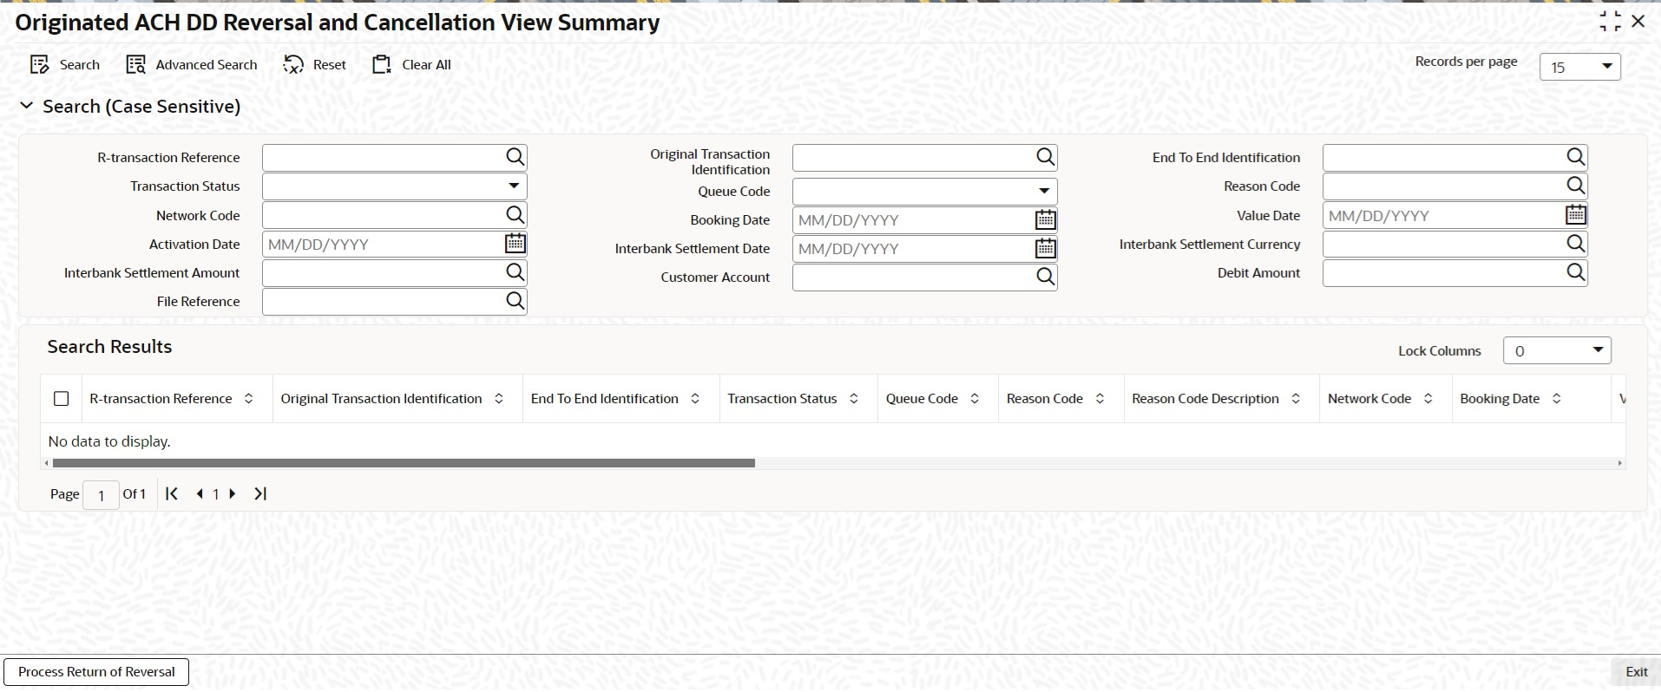1661x692 pixels.
Task: Click the horizontal results scrollbar thumb
Action: click(x=404, y=463)
